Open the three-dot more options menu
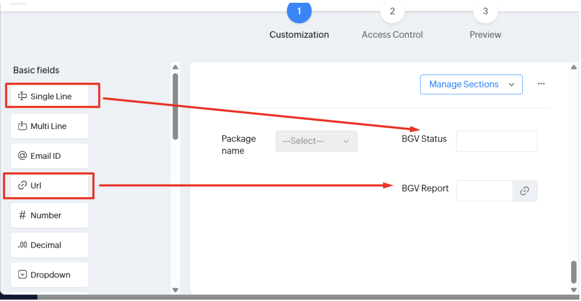Image resolution: width=581 pixels, height=301 pixels. click(x=541, y=84)
